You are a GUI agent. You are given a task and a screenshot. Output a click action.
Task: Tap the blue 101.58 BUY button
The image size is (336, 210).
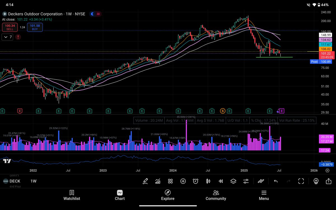pyautogui.click(x=35, y=27)
